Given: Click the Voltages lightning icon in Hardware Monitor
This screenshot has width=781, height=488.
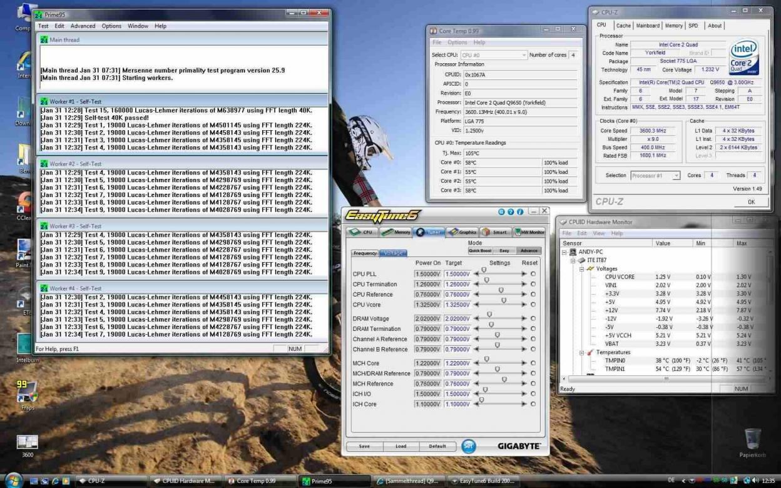Looking at the screenshot, I should point(591,268).
